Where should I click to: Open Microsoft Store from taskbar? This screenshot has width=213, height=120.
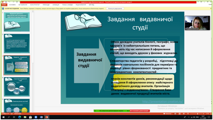tap(30, 117)
